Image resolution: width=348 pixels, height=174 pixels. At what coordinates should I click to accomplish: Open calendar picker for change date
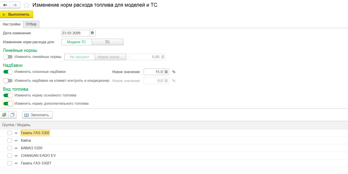click(92, 33)
